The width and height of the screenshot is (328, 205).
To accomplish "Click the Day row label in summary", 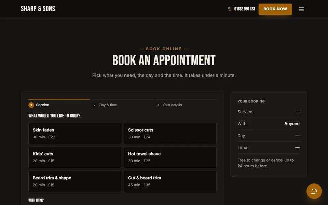I will (x=241, y=136).
